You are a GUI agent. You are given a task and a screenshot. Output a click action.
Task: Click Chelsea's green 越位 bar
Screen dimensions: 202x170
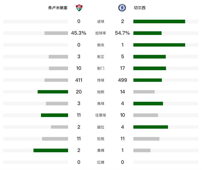151,127
